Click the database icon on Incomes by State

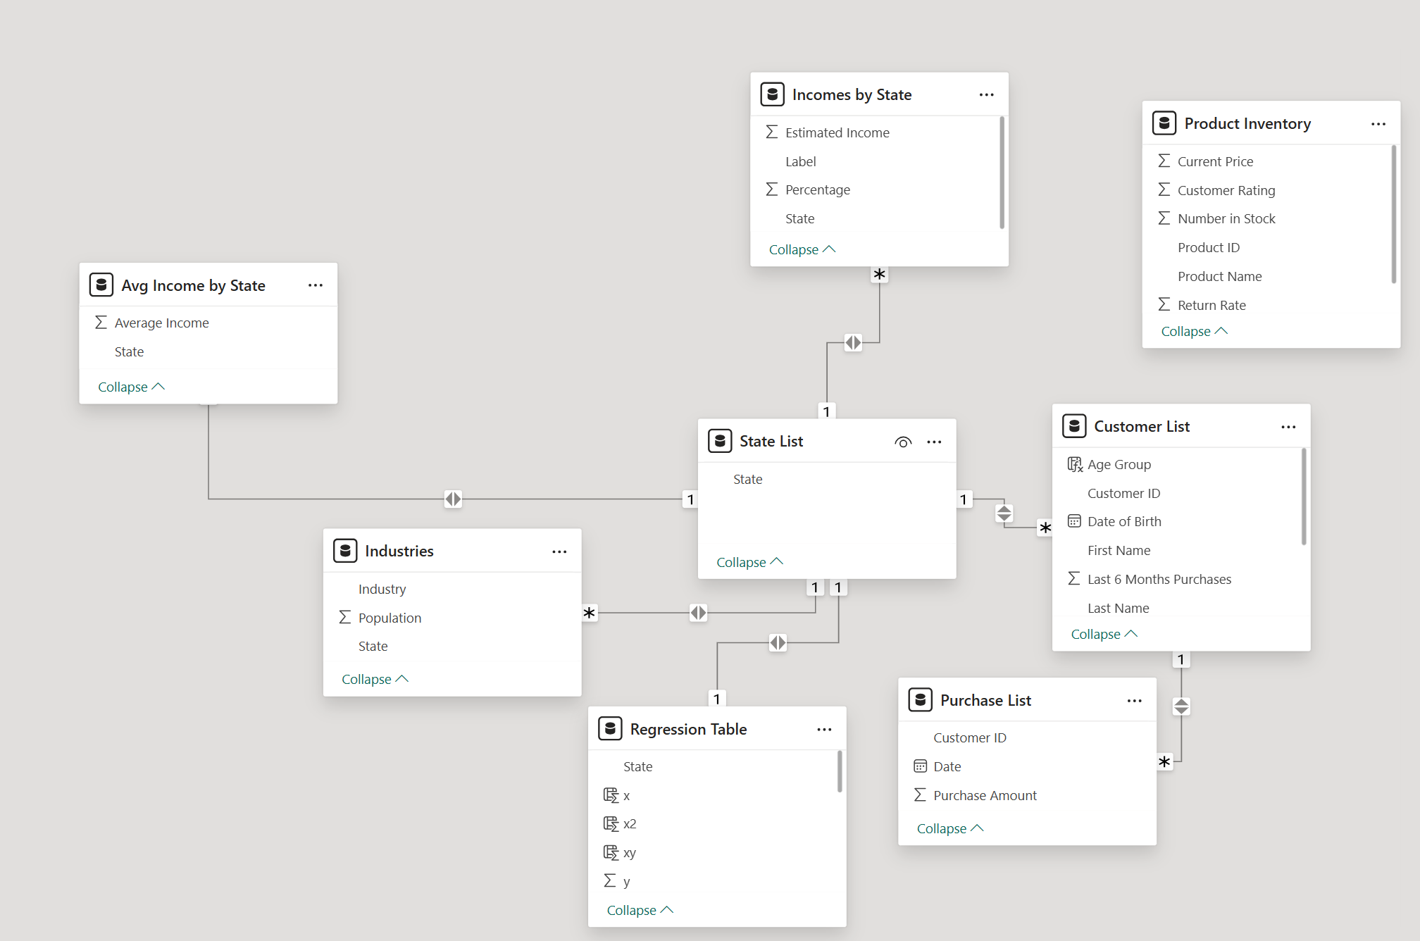(773, 94)
